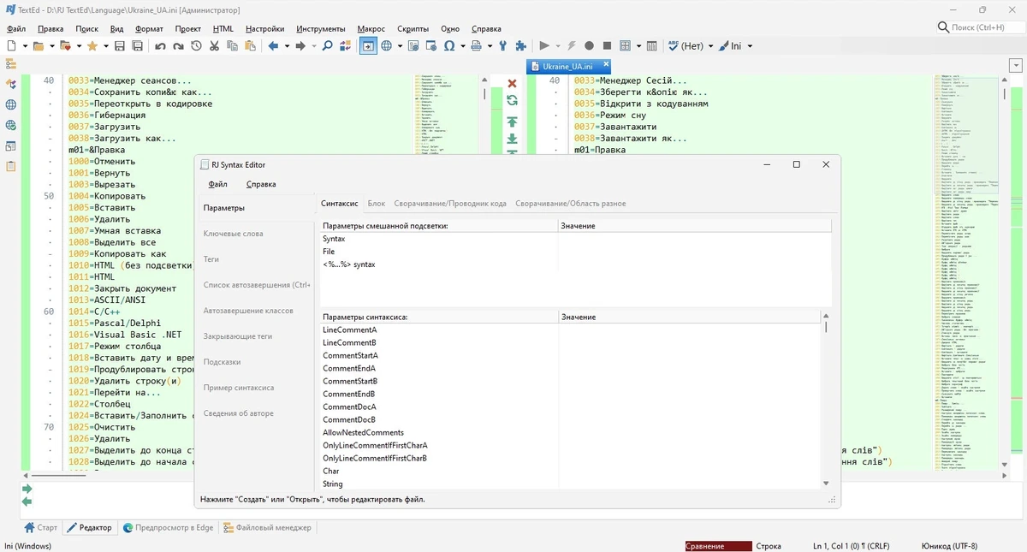Click the red X comparison close icon

click(x=512, y=84)
